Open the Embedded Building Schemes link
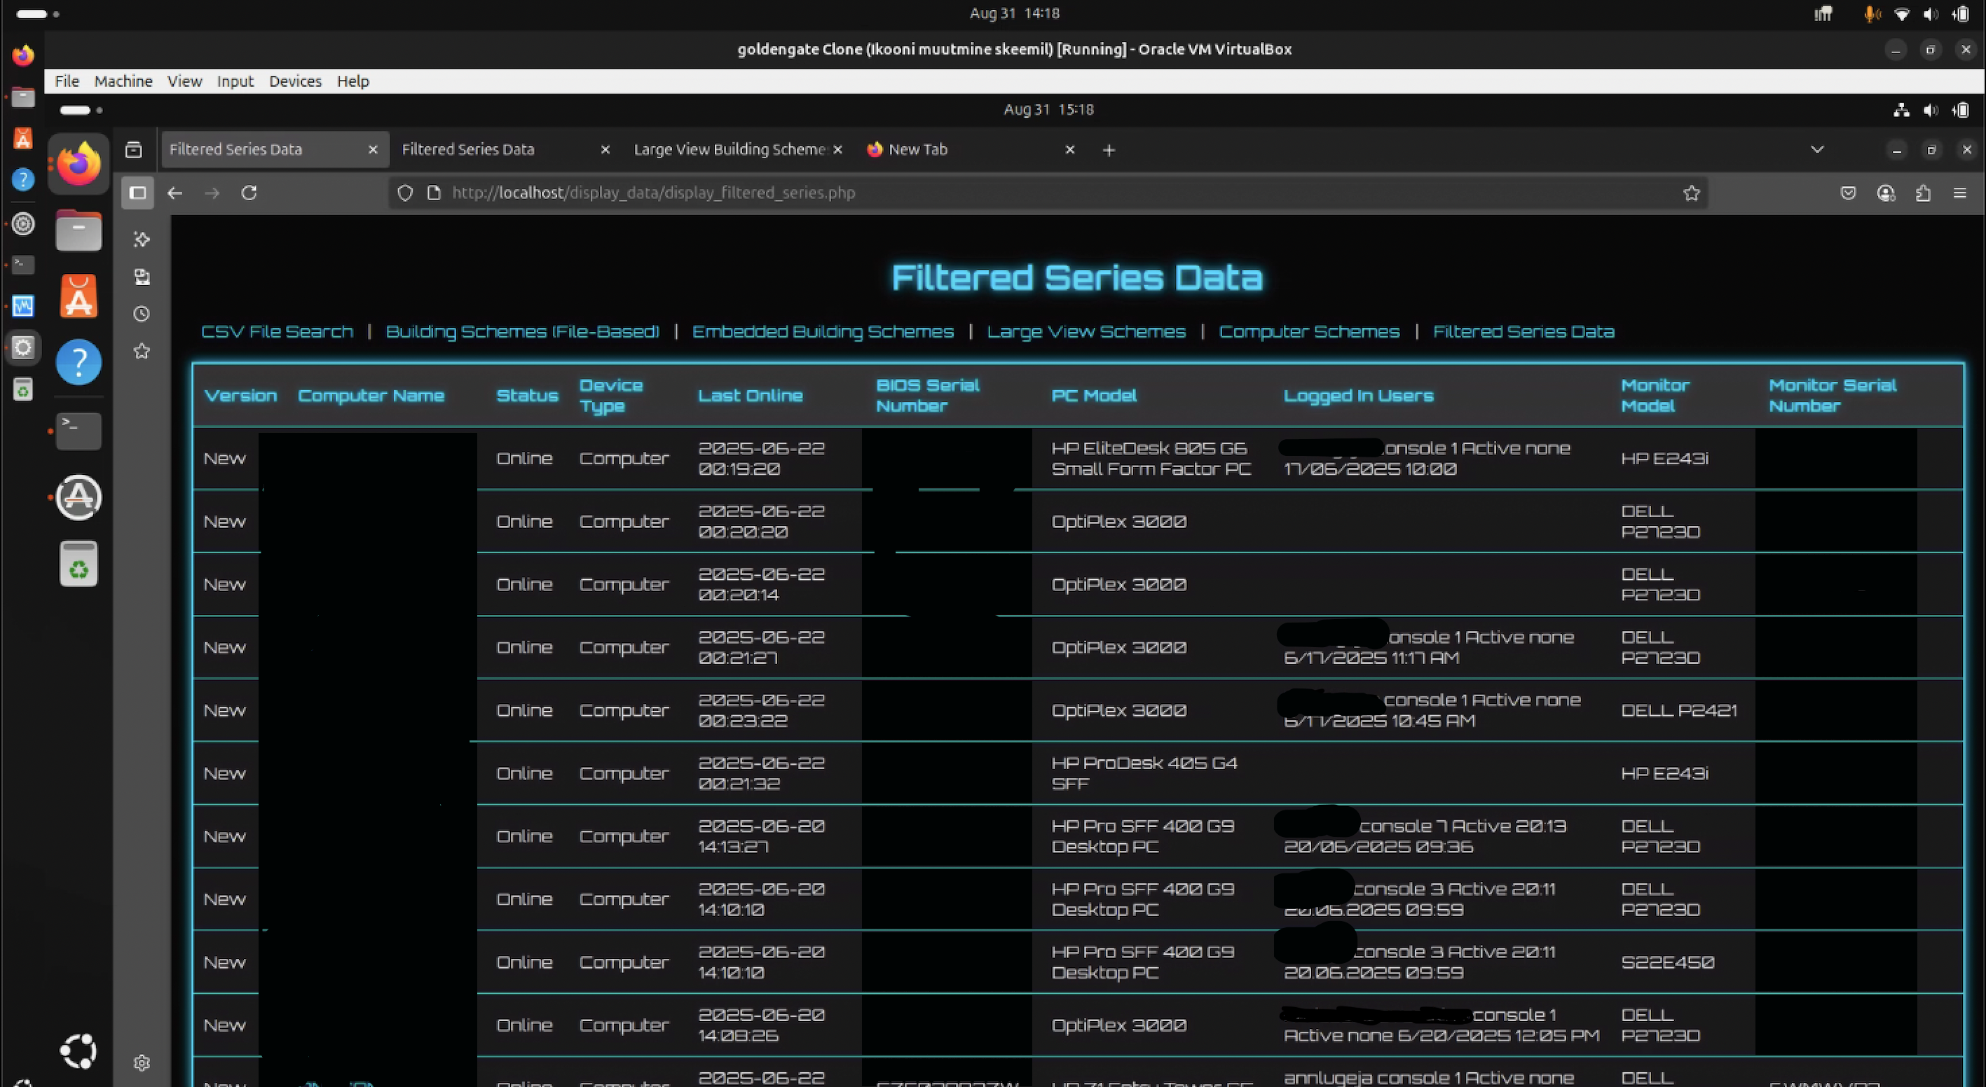Viewport: 1986px width, 1087px height. pyautogui.click(x=823, y=331)
